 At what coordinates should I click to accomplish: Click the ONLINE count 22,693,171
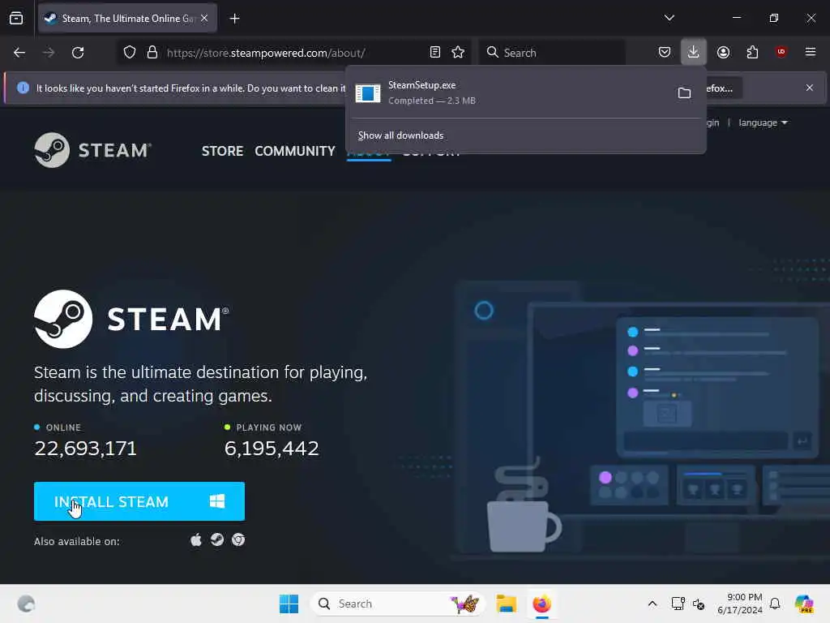pos(85,448)
